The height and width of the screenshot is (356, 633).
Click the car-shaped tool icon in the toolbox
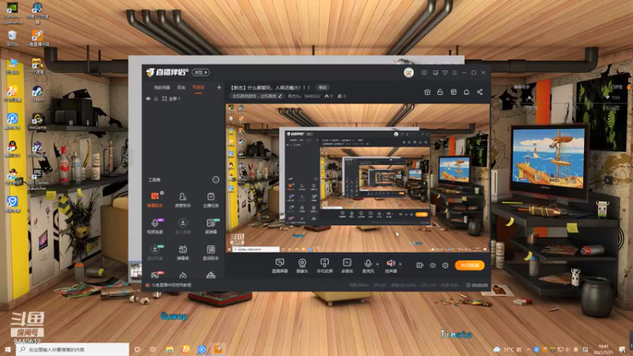(210, 275)
